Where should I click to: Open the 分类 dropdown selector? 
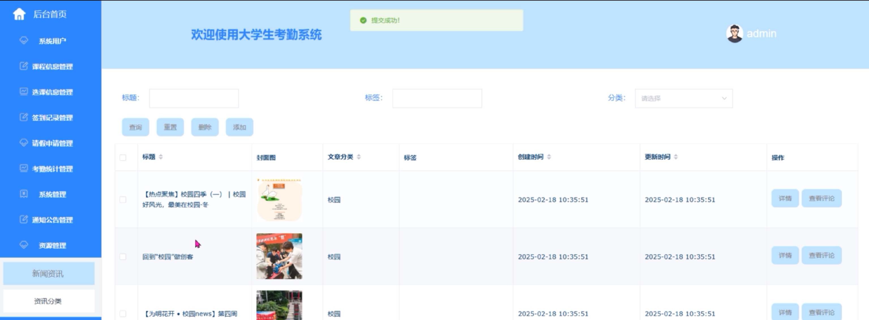pos(684,98)
